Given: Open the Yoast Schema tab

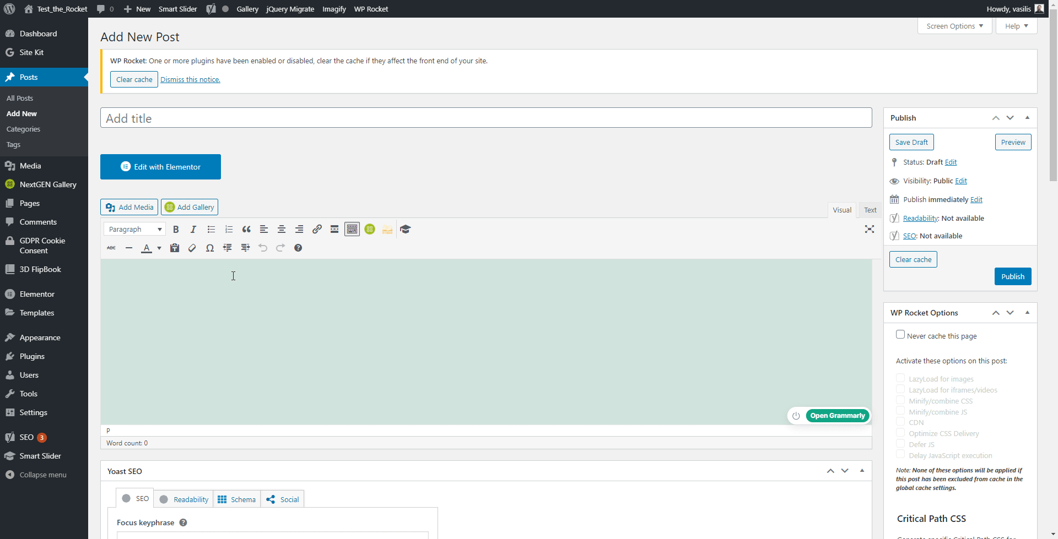Looking at the screenshot, I should [x=237, y=499].
